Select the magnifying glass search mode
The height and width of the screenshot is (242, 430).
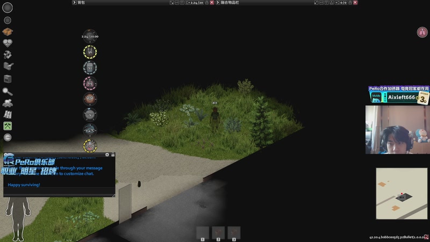[8, 91]
